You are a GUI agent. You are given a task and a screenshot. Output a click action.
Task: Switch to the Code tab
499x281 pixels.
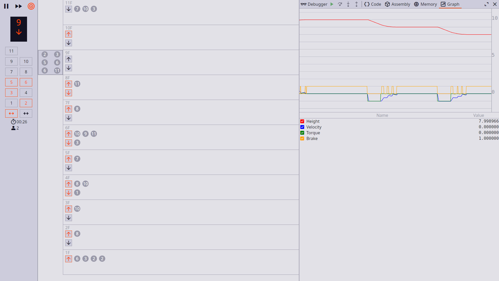click(x=372, y=4)
